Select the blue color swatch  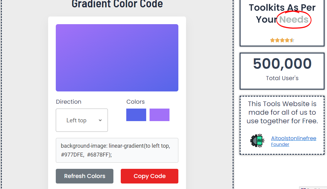click(x=136, y=115)
